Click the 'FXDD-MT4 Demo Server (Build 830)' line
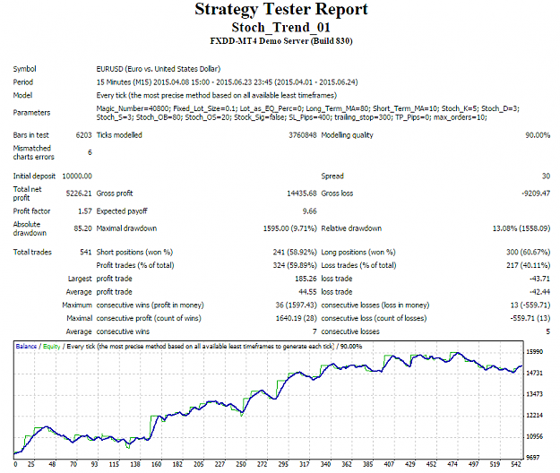This screenshot has width=560, height=473. pos(281,41)
